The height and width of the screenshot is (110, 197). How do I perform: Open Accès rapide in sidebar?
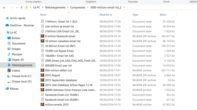click(18, 18)
